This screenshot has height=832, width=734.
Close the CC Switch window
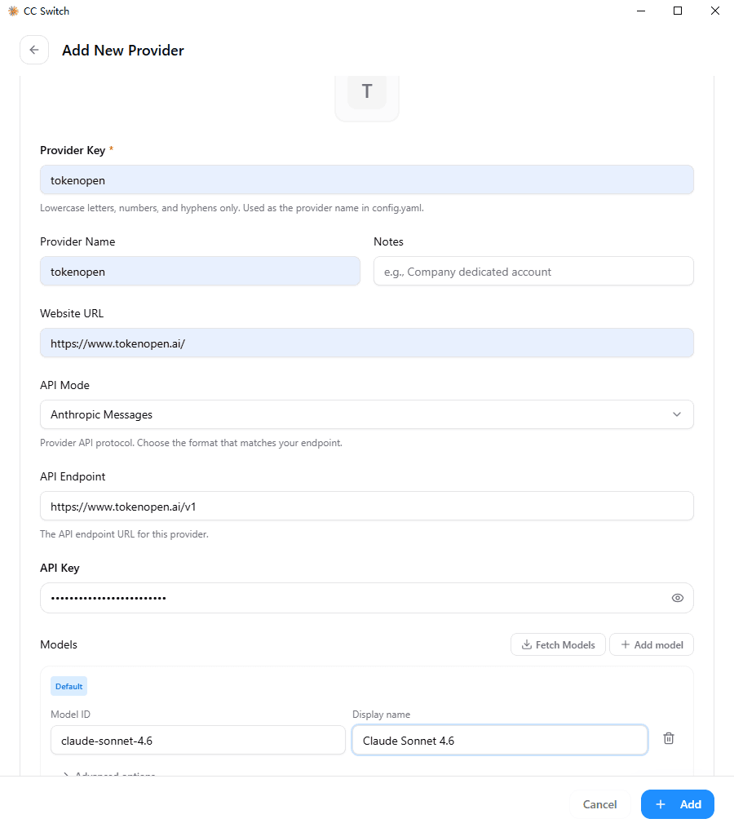pos(715,11)
